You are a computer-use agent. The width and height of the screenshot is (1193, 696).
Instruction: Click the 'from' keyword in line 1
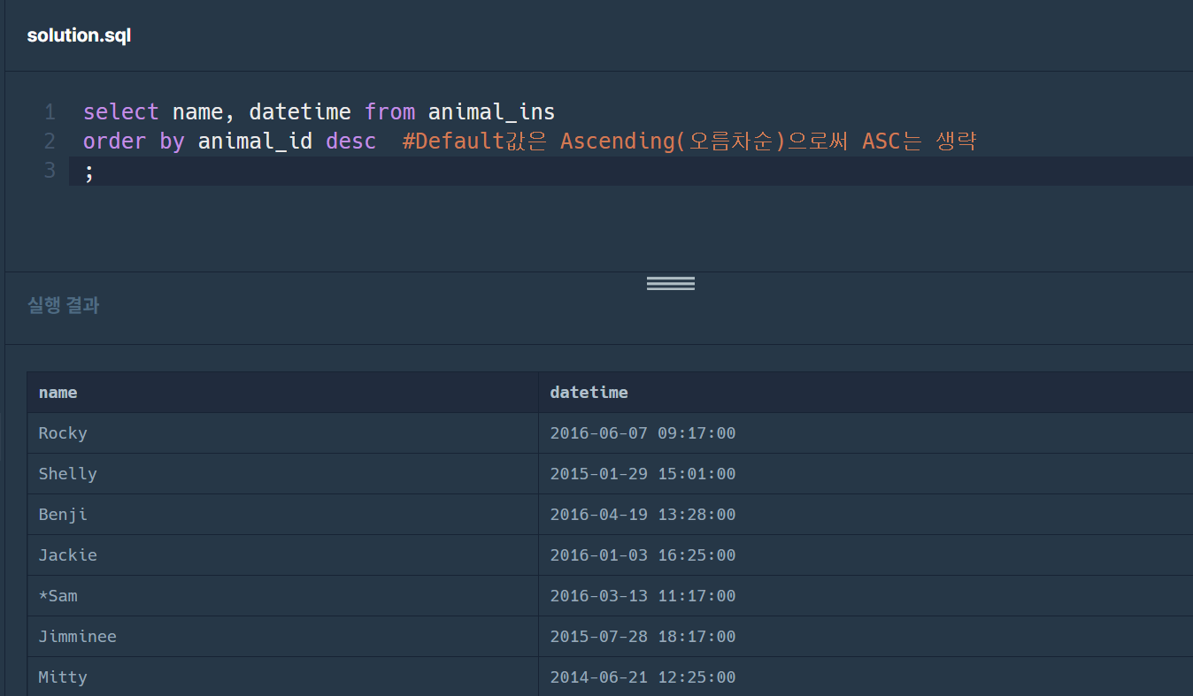pos(389,112)
